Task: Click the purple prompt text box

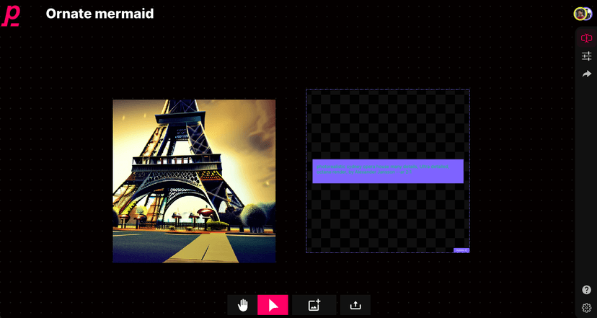Action: click(388, 172)
